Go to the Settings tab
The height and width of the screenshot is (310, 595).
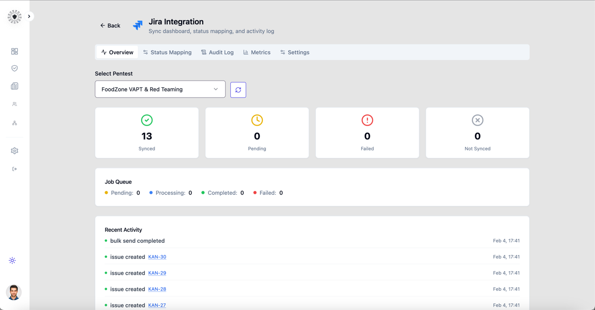click(x=294, y=52)
